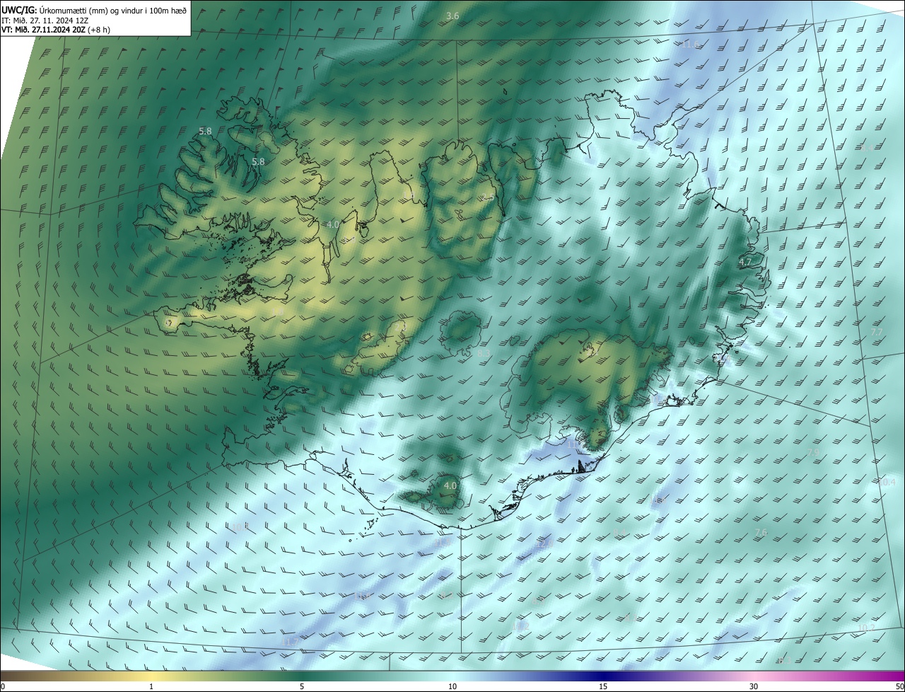Click the 50 tick on the colour scale
This screenshot has width=905, height=692.
point(899,686)
